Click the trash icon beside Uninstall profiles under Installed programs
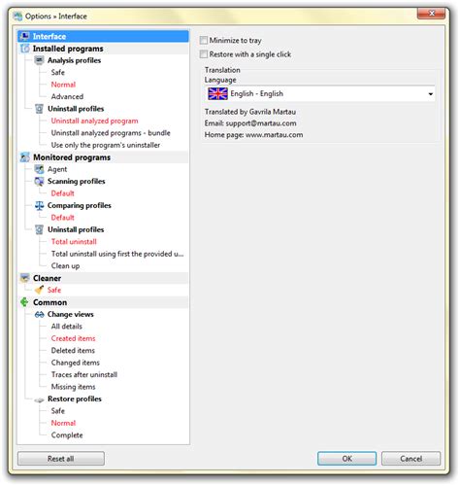Image resolution: width=460 pixels, height=486 pixels. point(39,109)
